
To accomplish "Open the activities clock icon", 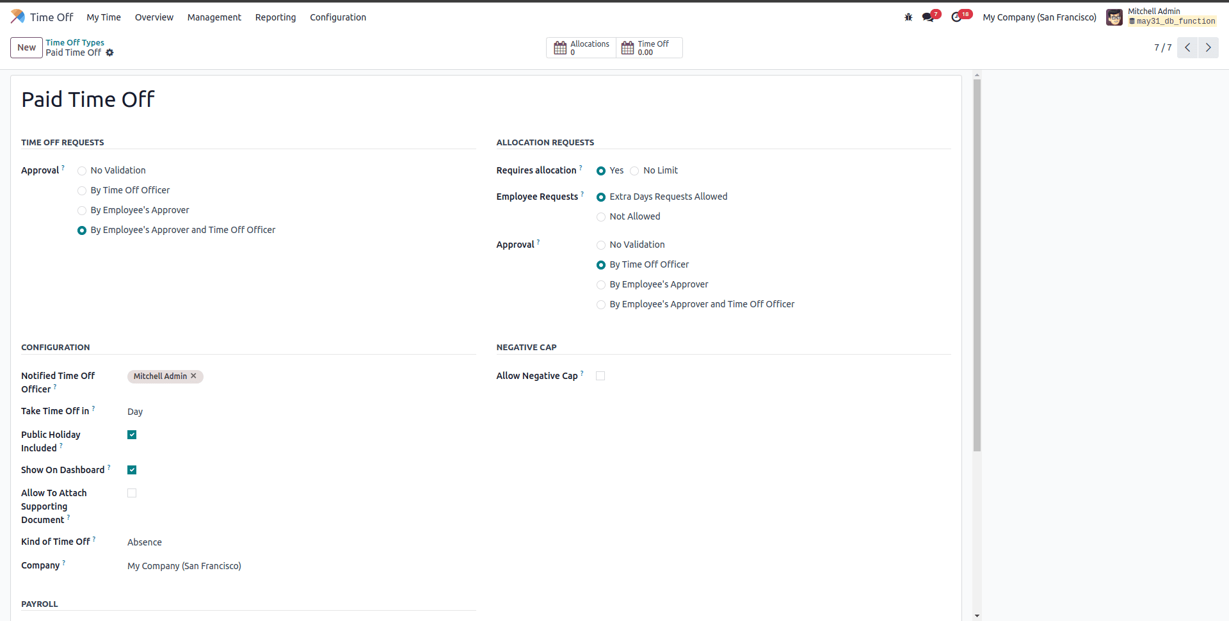I will pos(957,17).
